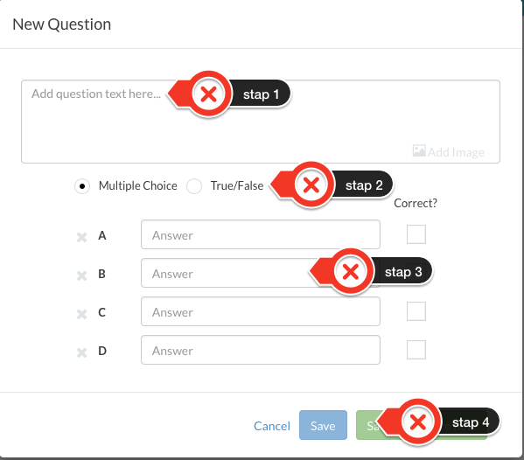Focus the Answer field for option A
This screenshot has height=460, width=524.
261,234
